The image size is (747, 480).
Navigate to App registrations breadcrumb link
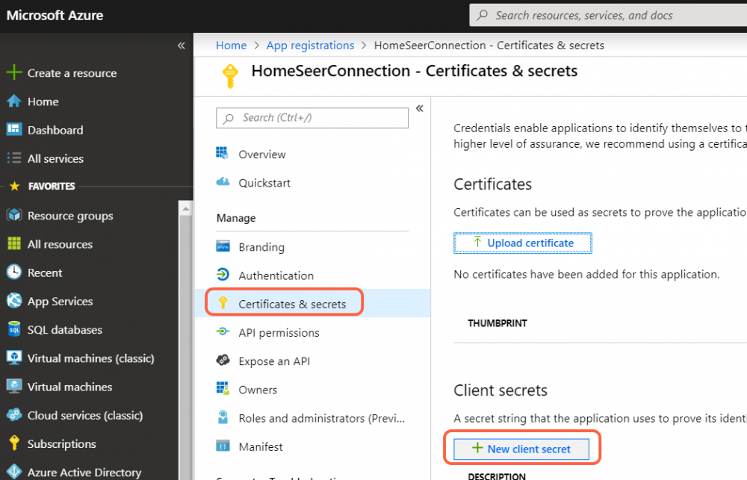[310, 46]
